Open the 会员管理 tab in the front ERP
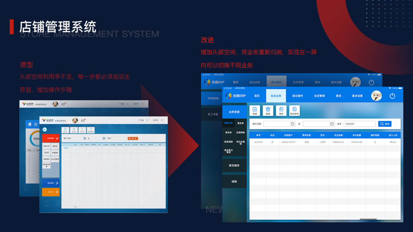Image resolution: width=413 pixels, height=232 pixels. pyautogui.click(x=319, y=96)
